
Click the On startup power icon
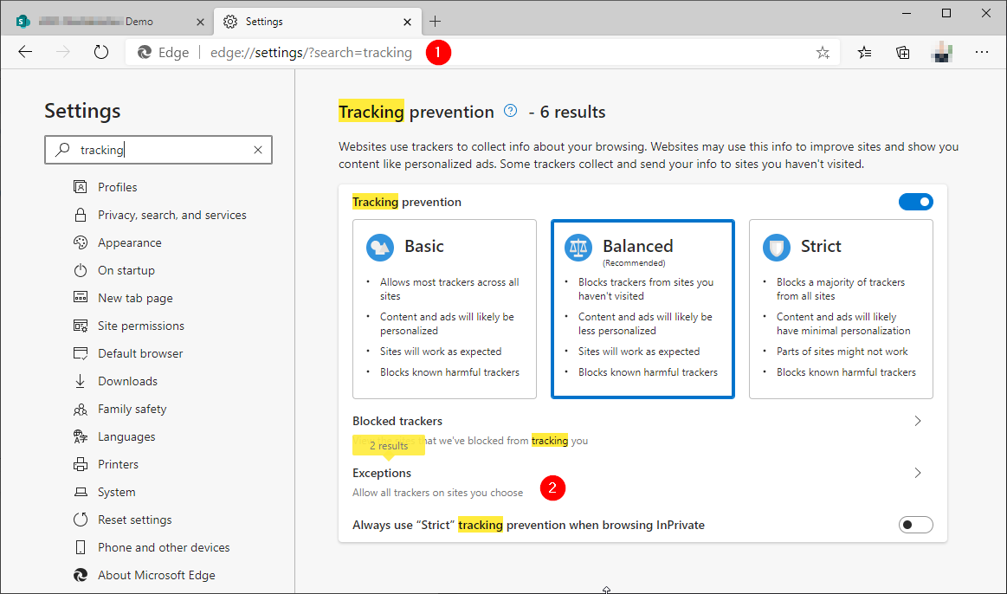81,270
